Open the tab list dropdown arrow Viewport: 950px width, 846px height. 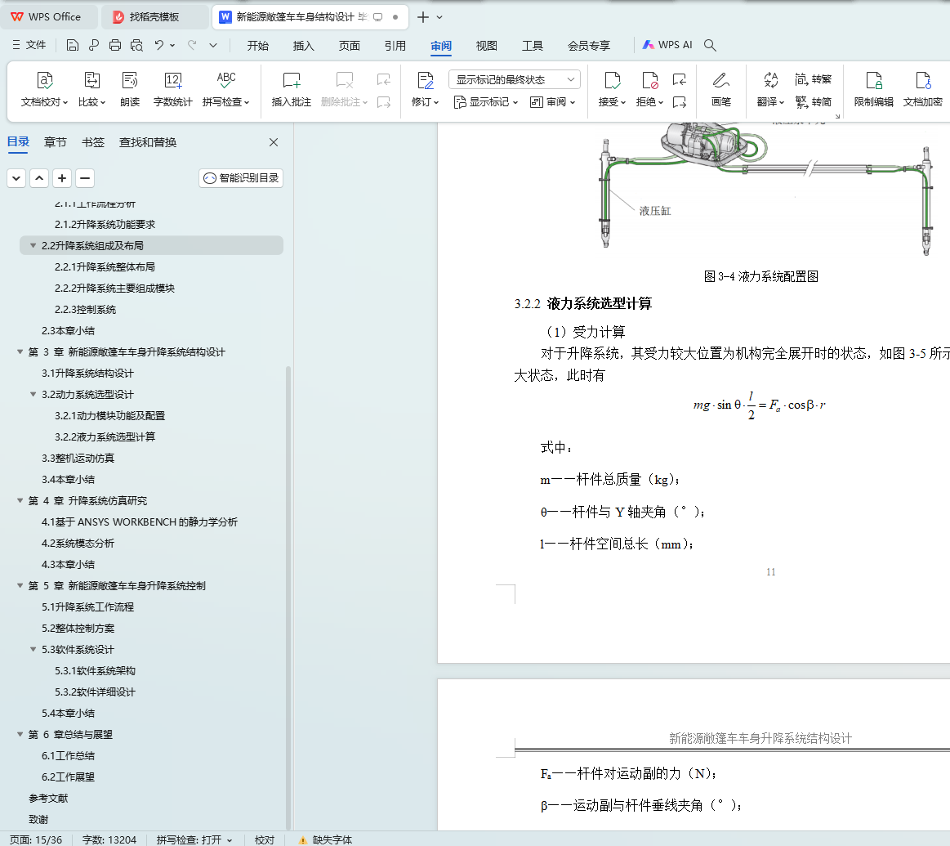(x=439, y=17)
